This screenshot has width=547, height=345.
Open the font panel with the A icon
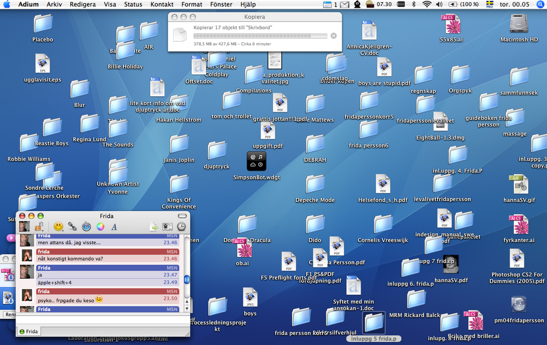pyautogui.click(x=114, y=227)
